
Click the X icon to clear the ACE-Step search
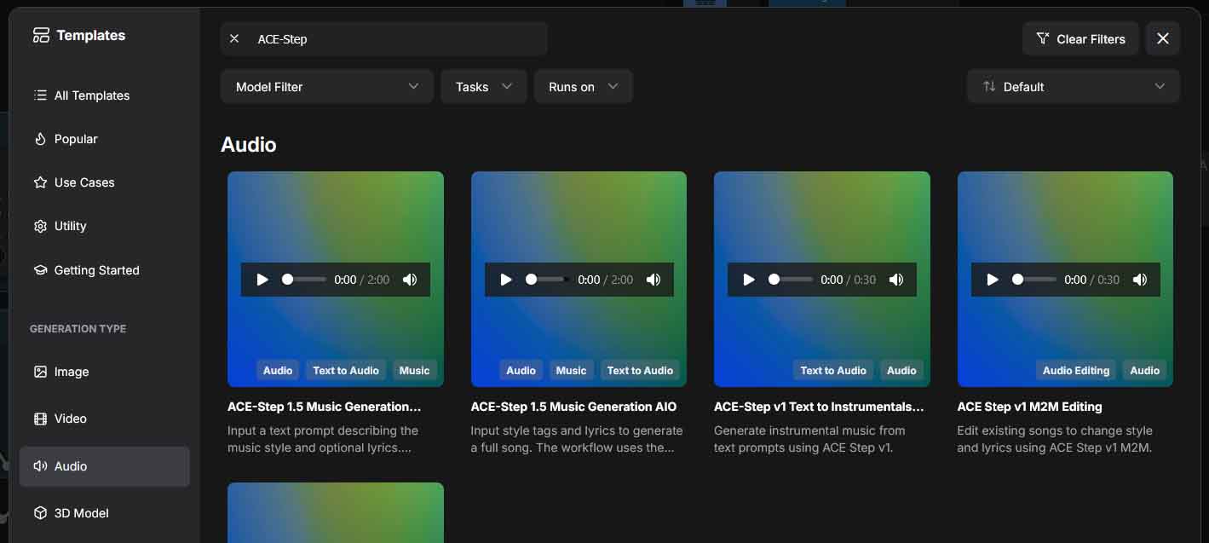(x=234, y=39)
